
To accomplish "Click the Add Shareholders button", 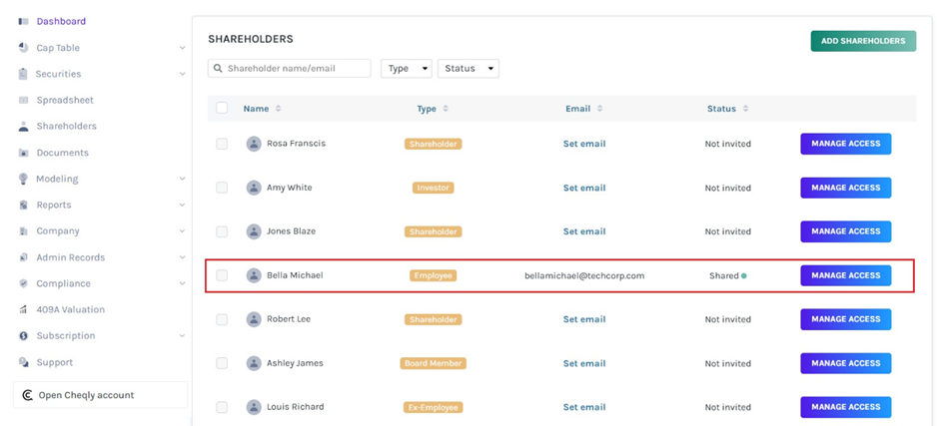I will 863,41.
